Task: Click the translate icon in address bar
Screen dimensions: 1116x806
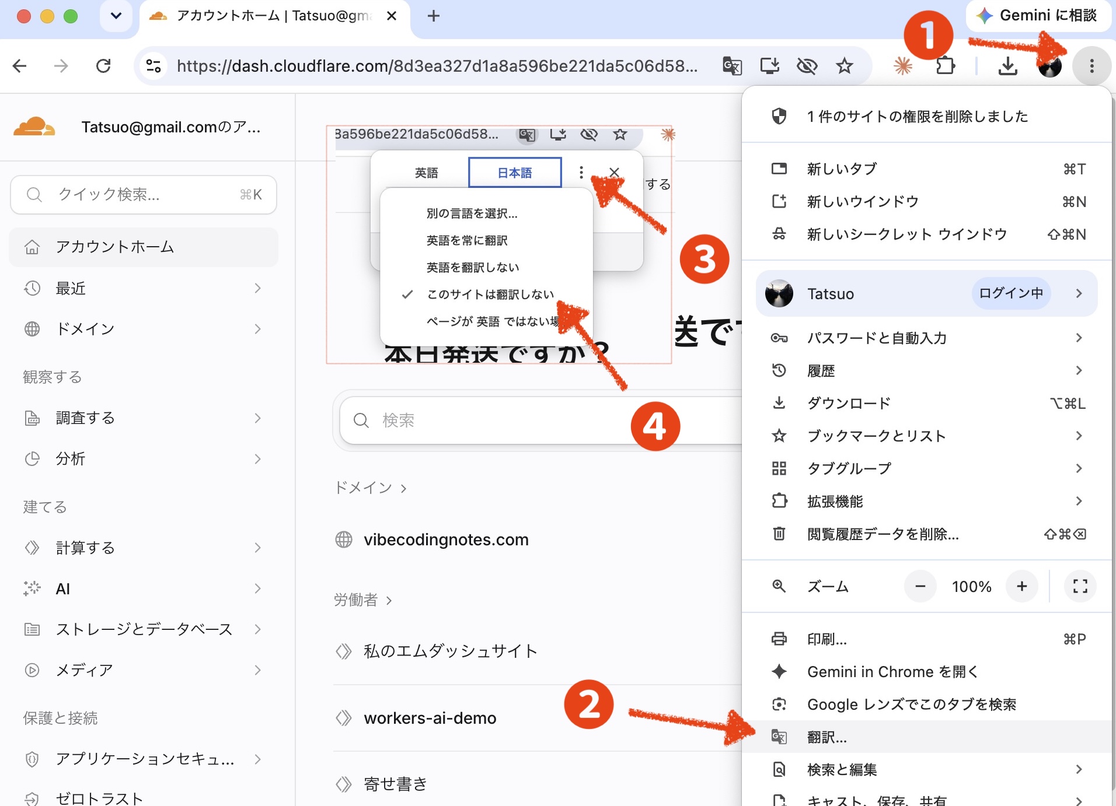Action: coord(732,66)
